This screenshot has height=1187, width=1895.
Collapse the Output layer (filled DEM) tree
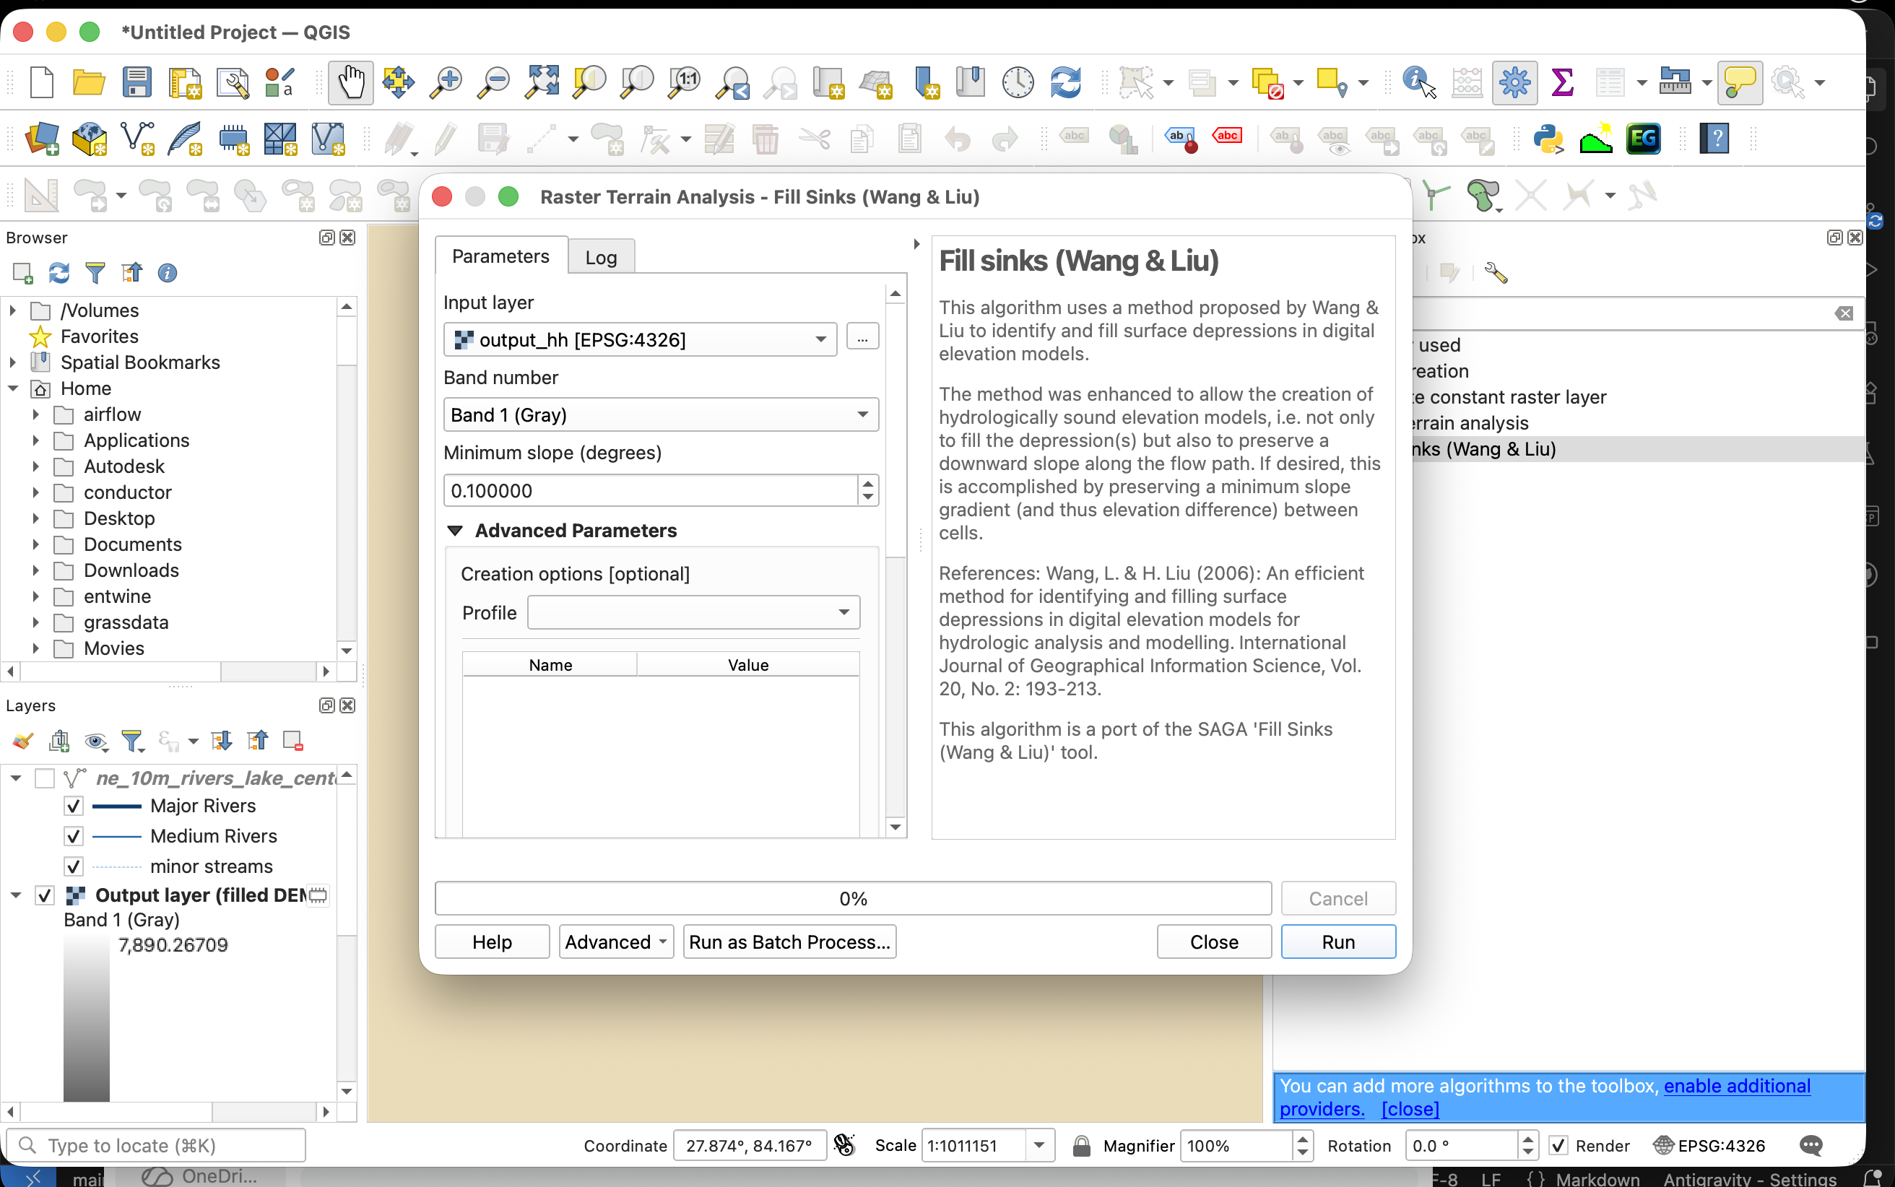coord(16,895)
